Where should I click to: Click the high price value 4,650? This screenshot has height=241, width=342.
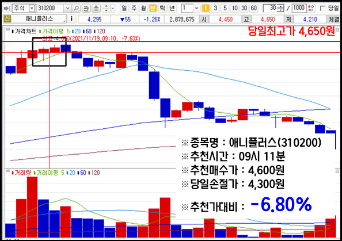coord(268,20)
